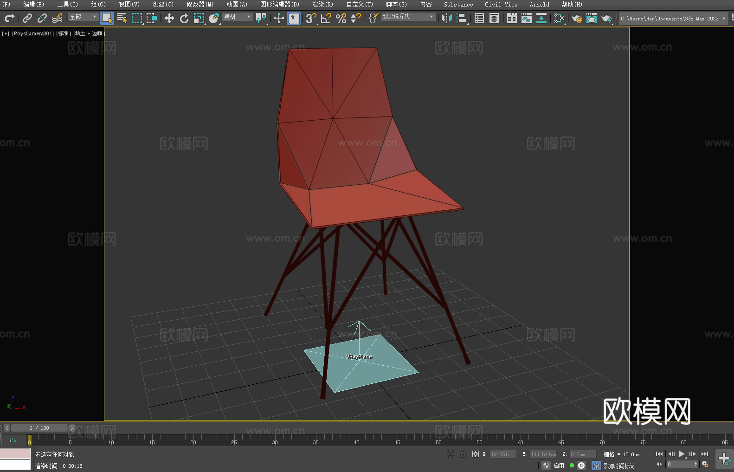734x472 pixels.
Task: Open the 动画(A) menu
Action: (x=237, y=4)
